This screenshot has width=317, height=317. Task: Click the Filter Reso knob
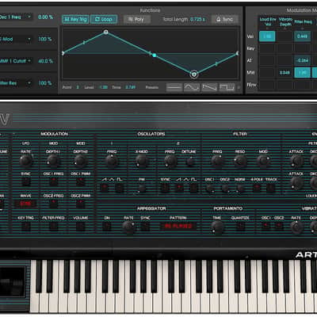(x=240, y=161)
